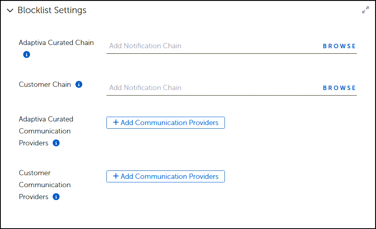Add Communication Providers for Customer

point(166,176)
